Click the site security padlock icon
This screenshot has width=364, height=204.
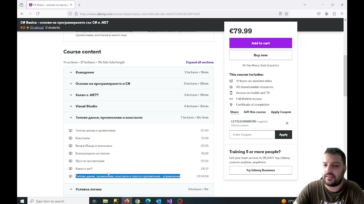tap(76, 14)
